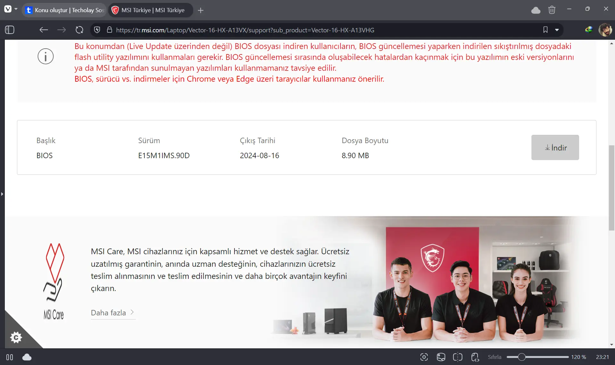Open the tracker blocker shield icon

tap(97, 30)
